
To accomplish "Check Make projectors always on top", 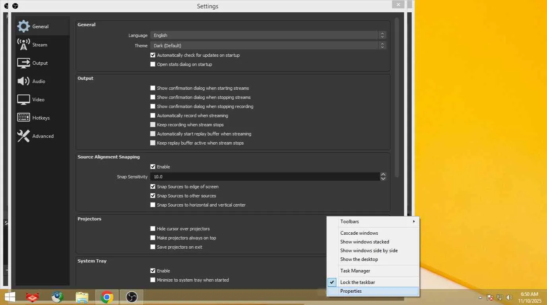I will [x=153, y=238].
